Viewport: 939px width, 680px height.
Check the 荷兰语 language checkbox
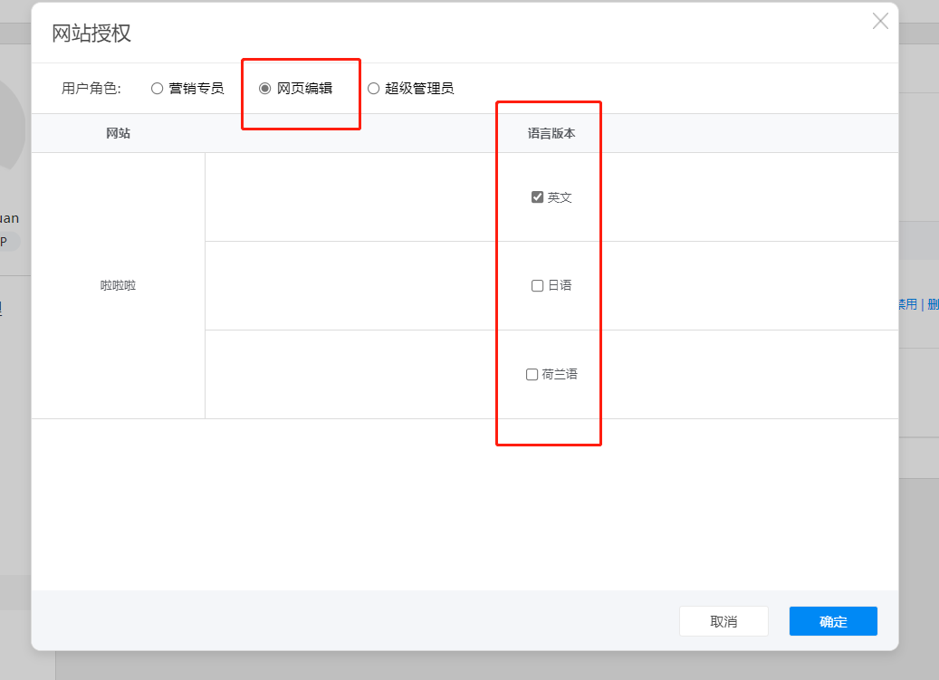coord(532,373)
